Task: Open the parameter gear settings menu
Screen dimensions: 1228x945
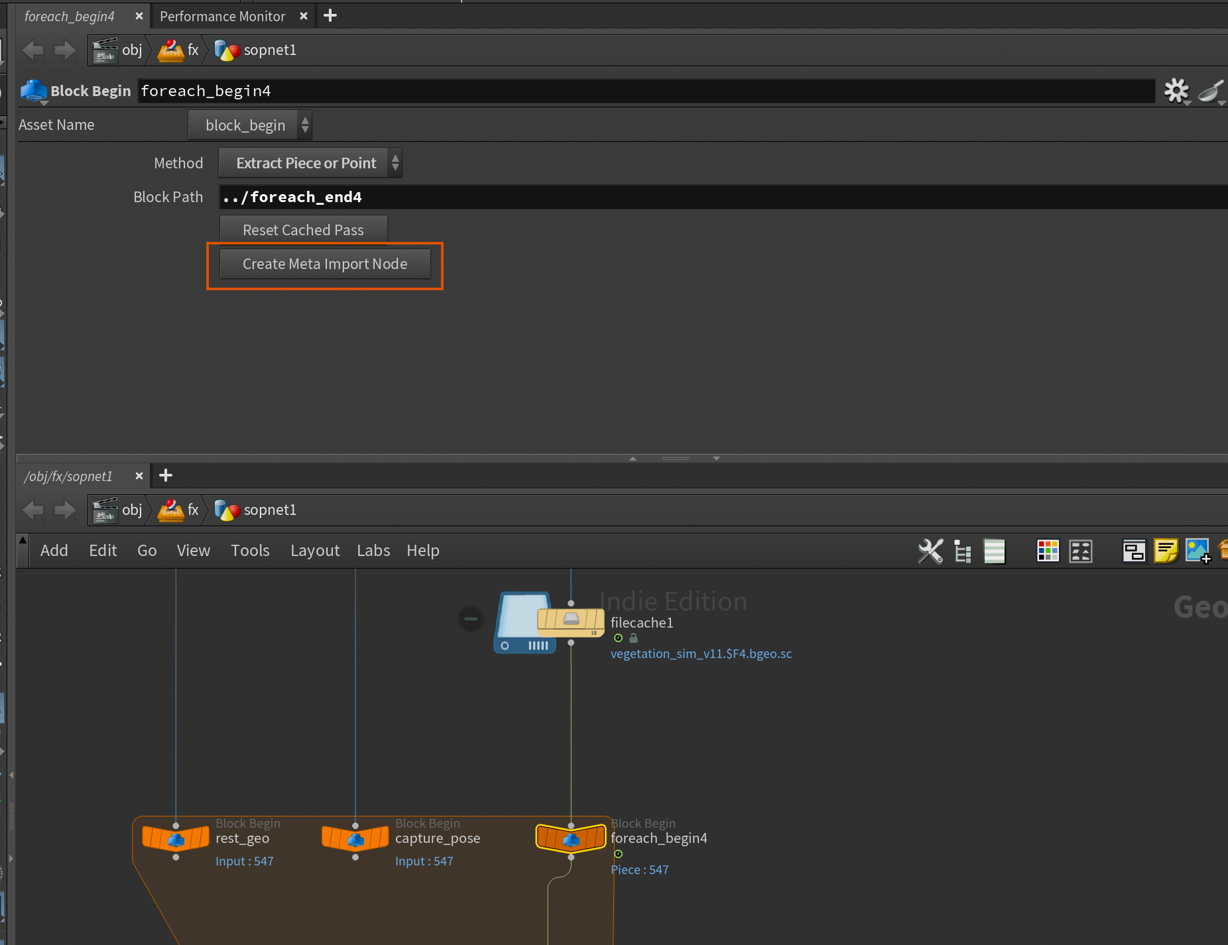Action: pos(1176,91)
